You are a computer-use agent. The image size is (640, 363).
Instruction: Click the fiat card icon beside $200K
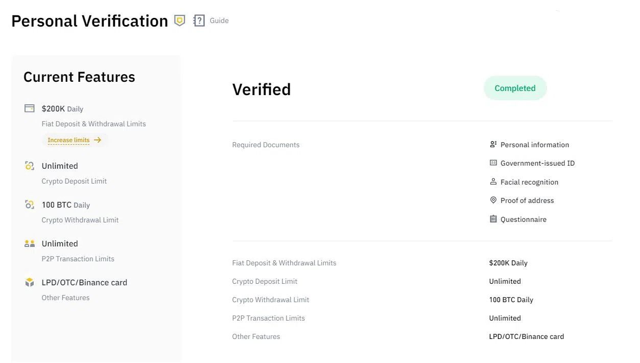pyautogui.click(x=30, y=108)
